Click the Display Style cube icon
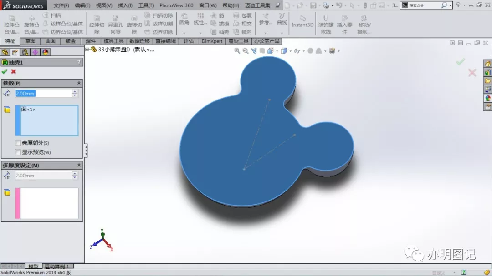Viewport: 492px width, 276px height. (284, 51)
